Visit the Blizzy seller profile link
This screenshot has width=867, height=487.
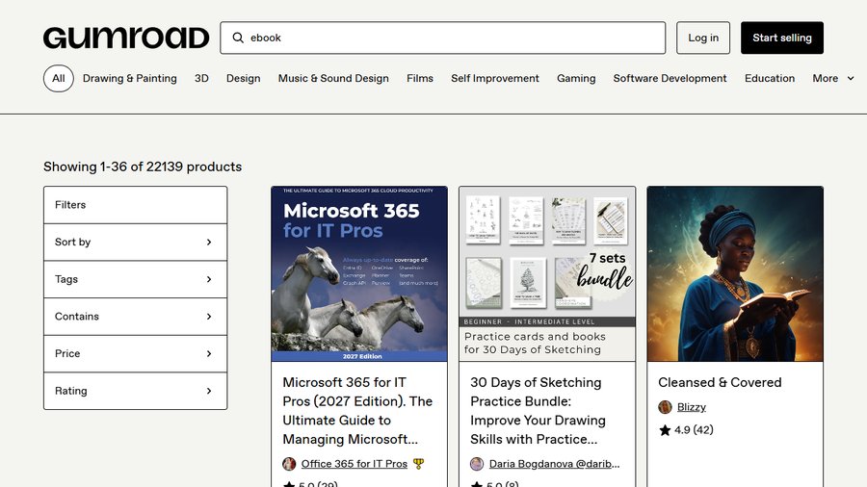(x=691, y=407)
